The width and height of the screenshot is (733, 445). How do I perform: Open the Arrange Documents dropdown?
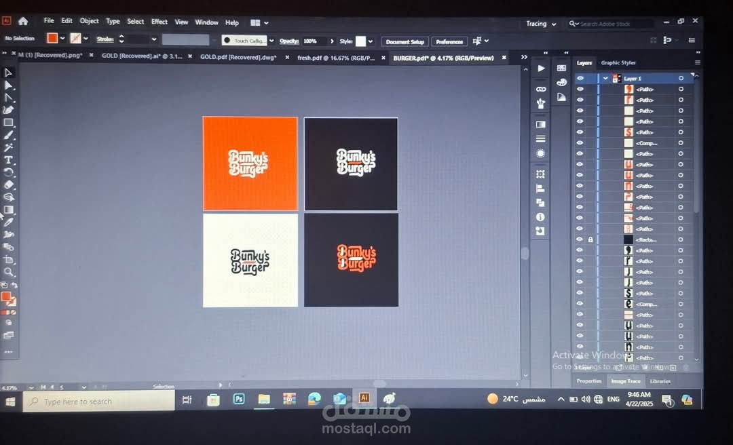[259, 22]
